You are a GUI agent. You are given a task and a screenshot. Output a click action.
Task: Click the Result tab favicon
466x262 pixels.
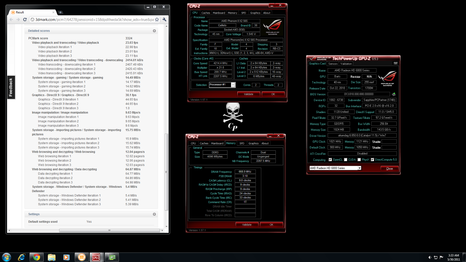[x=13, y=12]
